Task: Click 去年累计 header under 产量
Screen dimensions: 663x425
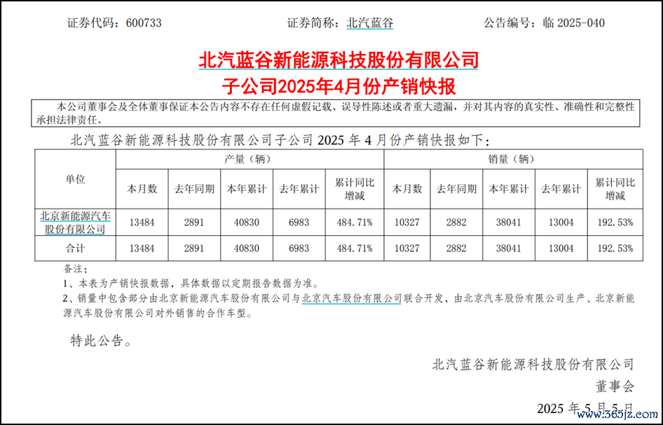Action: [299, 189]
